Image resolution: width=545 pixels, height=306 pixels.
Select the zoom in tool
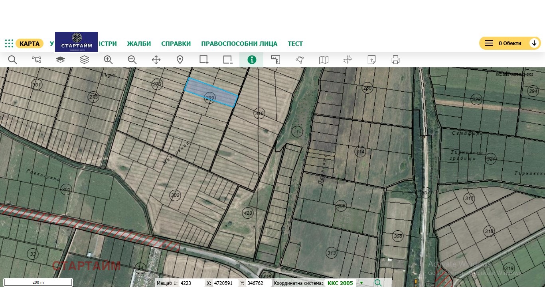click(108, 60)
